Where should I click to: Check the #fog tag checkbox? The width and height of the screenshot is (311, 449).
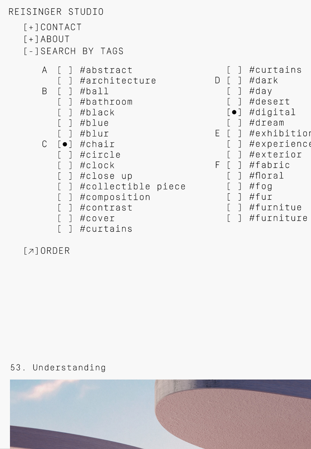[x=234, y=186]
